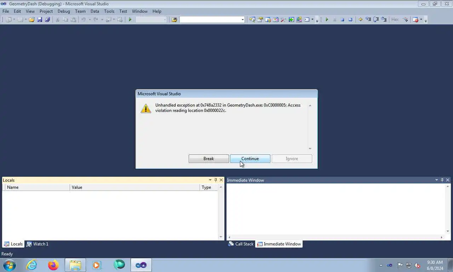Open the Window menu
This screenshot has height=272, width=453.
tap(140, 11)
